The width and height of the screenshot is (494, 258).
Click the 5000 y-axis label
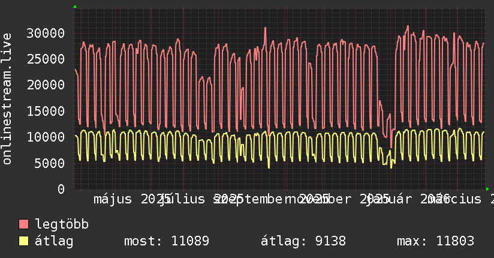click(49, 163)
